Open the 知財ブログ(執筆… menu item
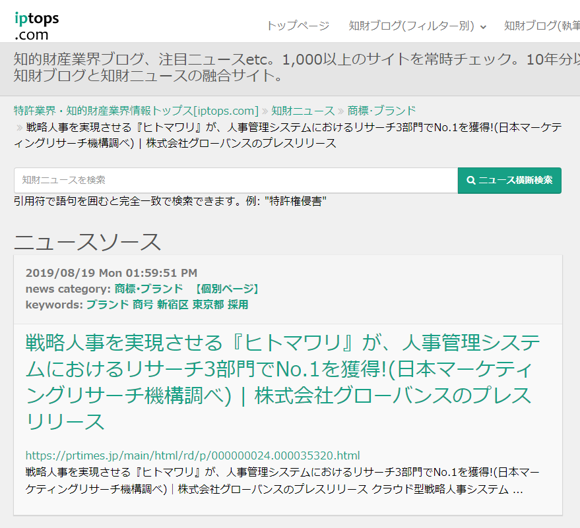 click(542, 26)
